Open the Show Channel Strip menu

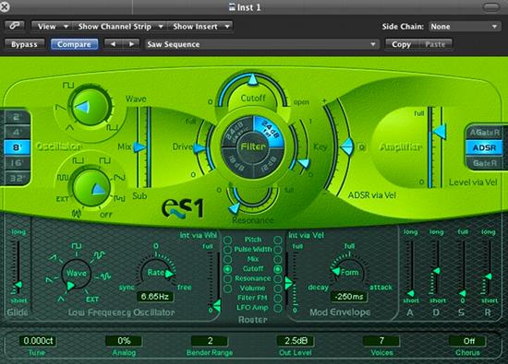click(x=120, y=26)
